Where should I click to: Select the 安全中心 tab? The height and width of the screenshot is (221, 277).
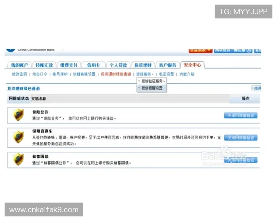[192, 65]
